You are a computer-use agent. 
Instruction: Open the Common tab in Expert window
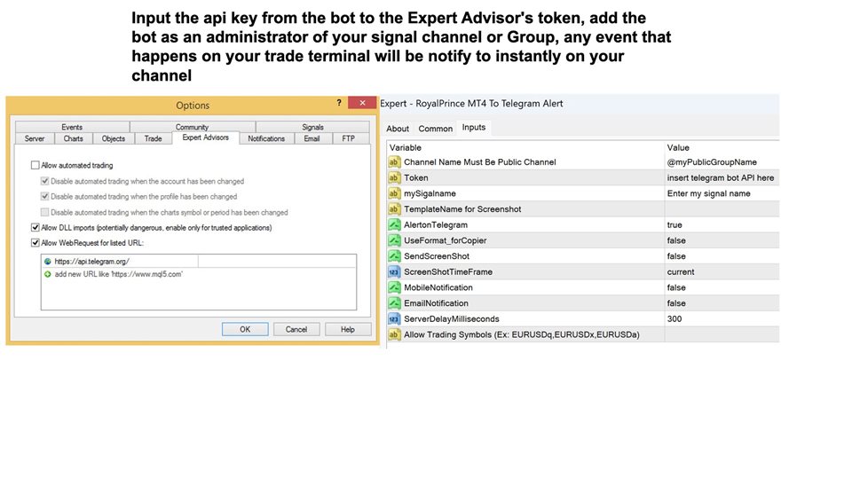435,129
